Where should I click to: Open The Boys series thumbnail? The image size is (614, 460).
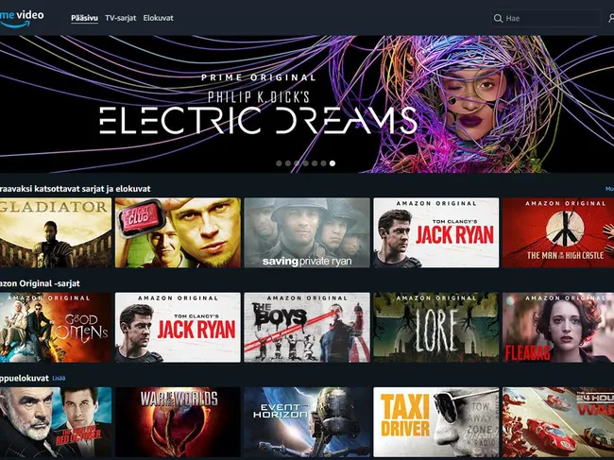click(307, 327)
